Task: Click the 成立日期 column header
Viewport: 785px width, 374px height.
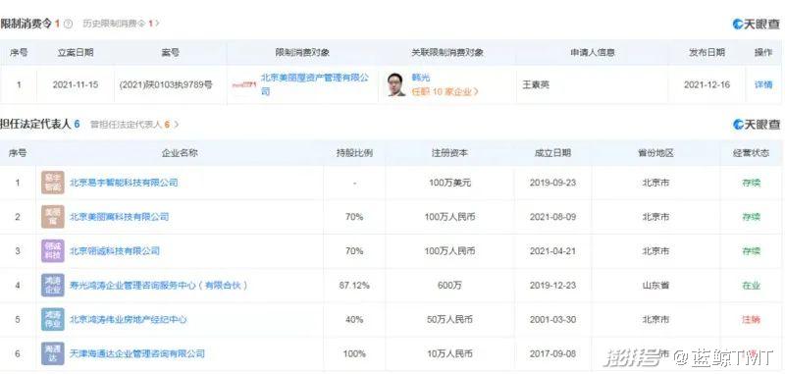Action: click(x=552, y=153)
